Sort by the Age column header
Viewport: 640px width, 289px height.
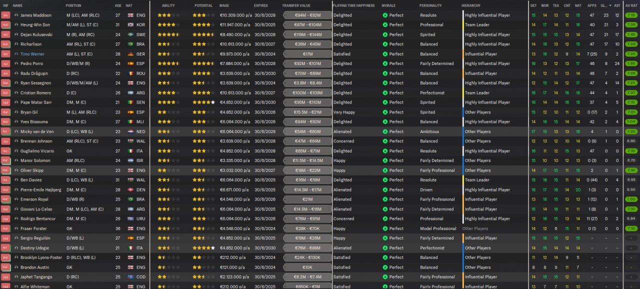click(118, 5)
